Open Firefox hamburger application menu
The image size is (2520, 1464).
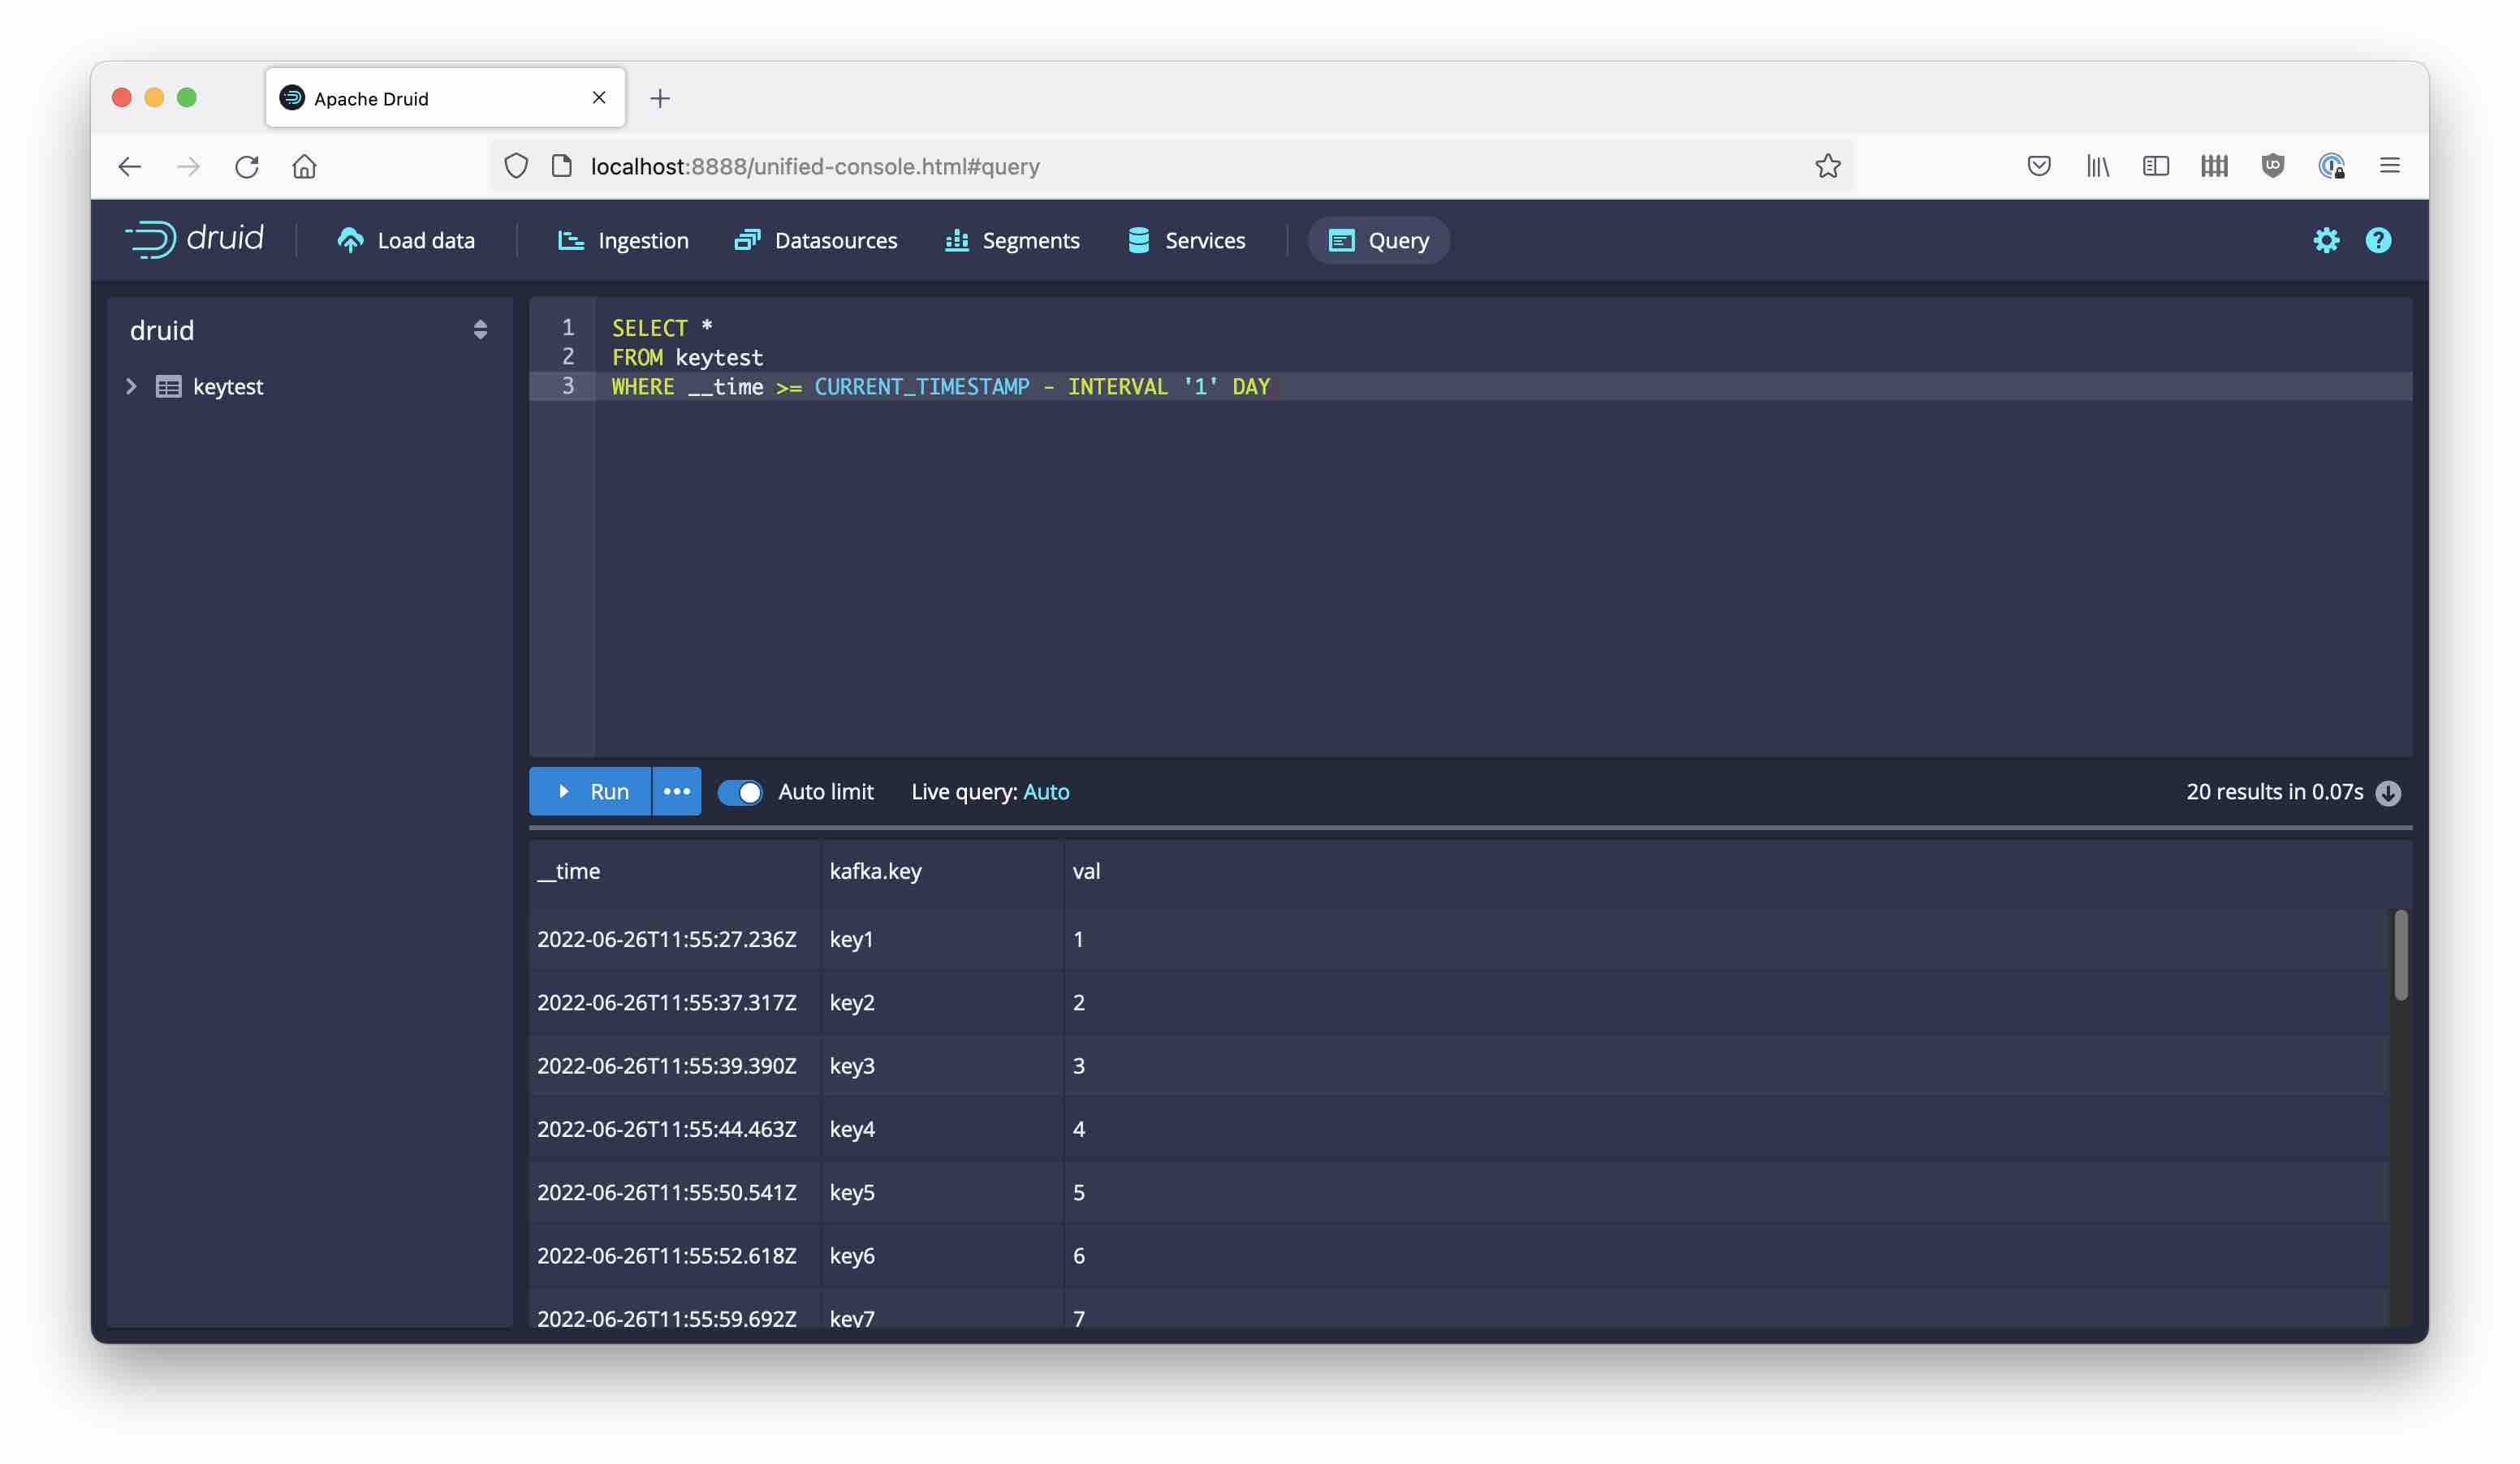[2389, 166]
